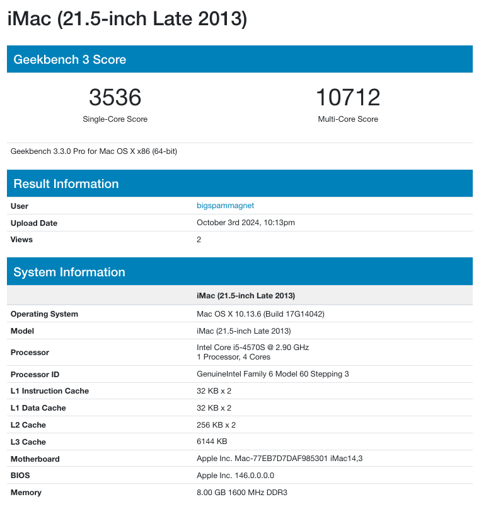Select the Multi-Core Score label
Viewport: 486px width, 509px height.
click(x=348, y=119)
